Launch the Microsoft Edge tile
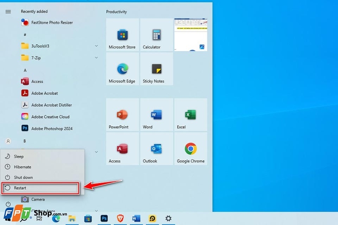This screenshot has height=225, width=338. (123, 69)
